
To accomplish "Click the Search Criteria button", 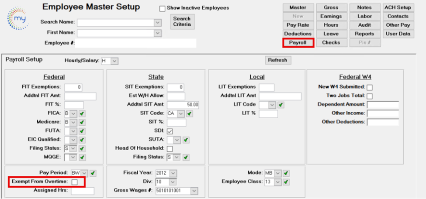I will (x=182, y=22).
